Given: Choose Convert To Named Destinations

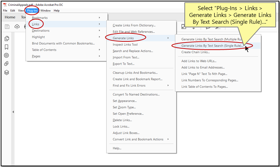Looking at the screenshot, I should 136,94.
